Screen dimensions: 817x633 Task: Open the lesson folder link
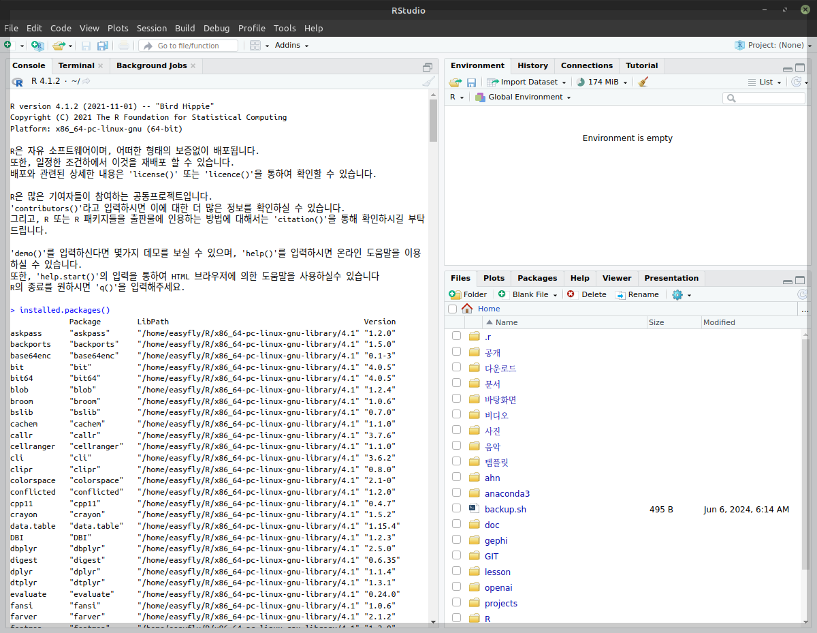pos(498,572)
